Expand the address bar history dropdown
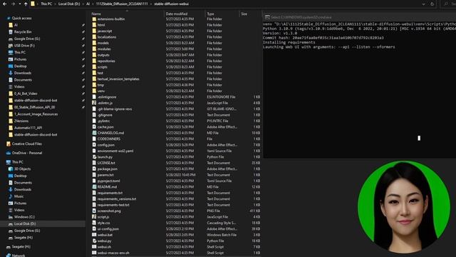Viewport: 456px width, 257px height. click(423, 4)
